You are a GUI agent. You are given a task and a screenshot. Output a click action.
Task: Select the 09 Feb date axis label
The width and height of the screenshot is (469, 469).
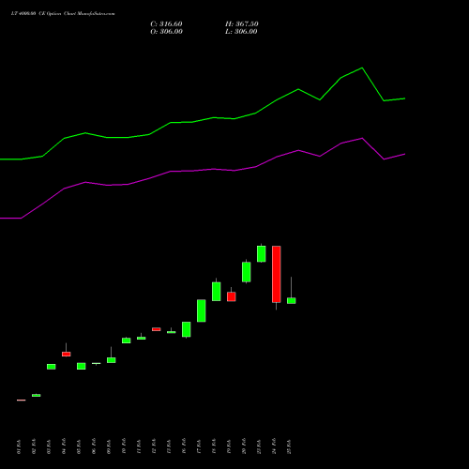click(109, 446)
